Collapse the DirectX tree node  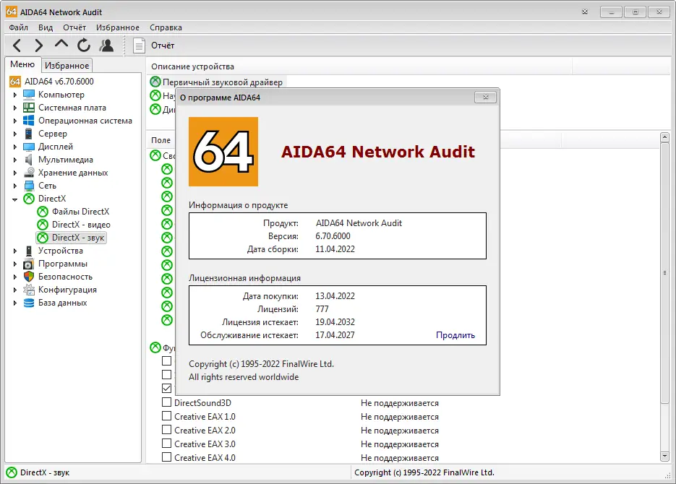pyautogui.click(x=15, y=199)
